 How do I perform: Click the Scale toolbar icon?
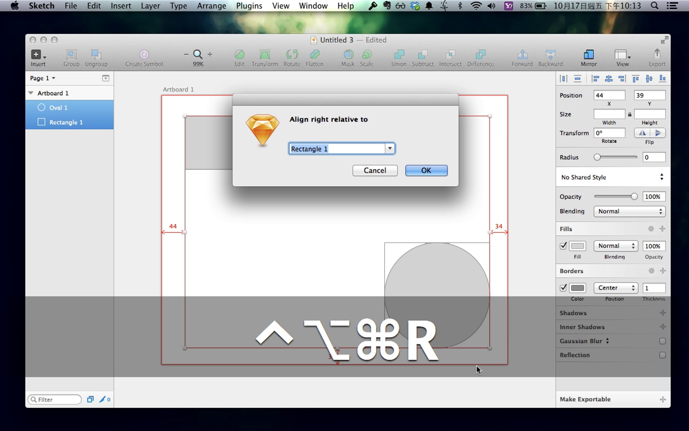tap(367, 54)
